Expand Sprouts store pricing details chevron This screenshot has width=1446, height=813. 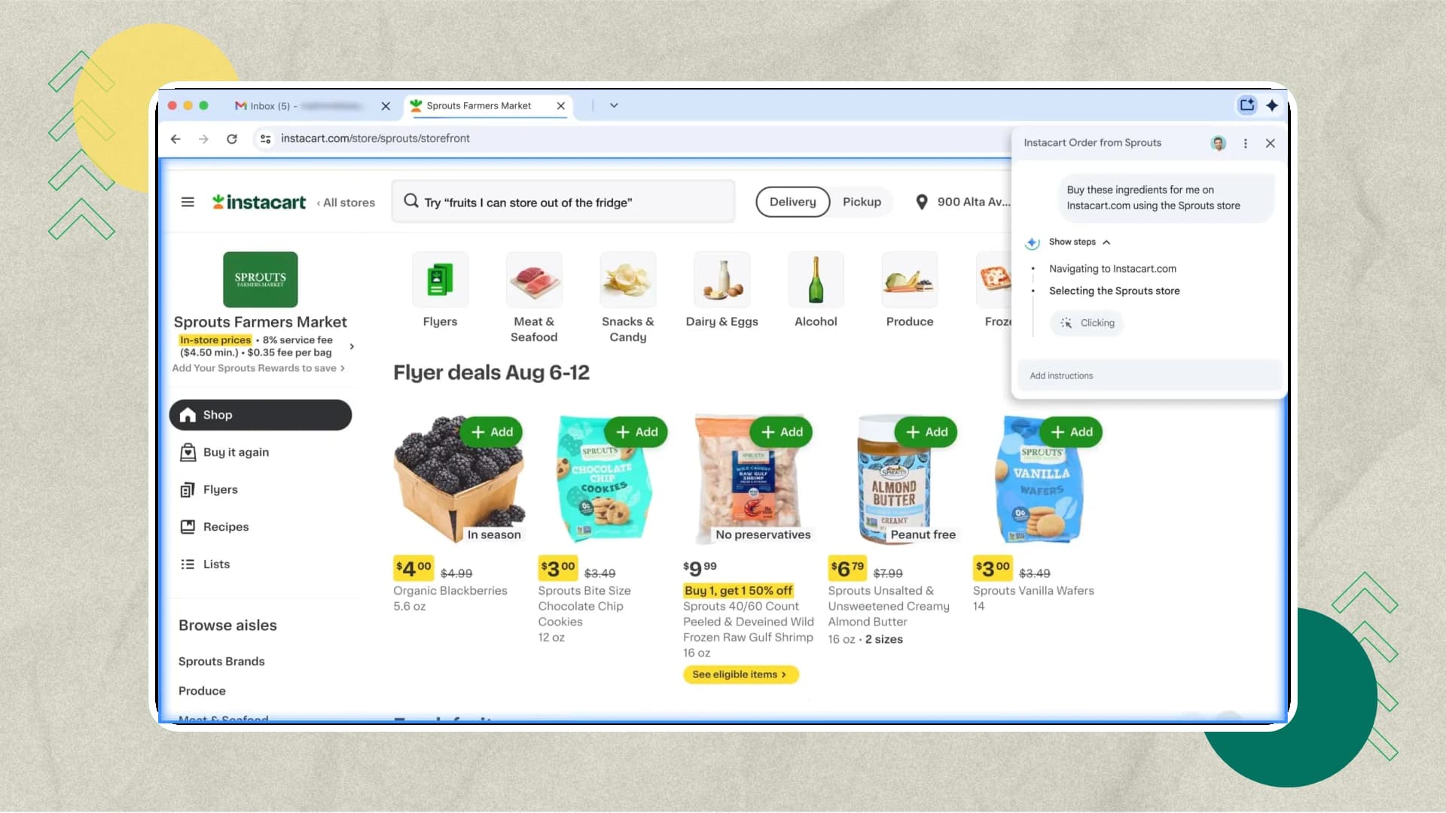352,346
